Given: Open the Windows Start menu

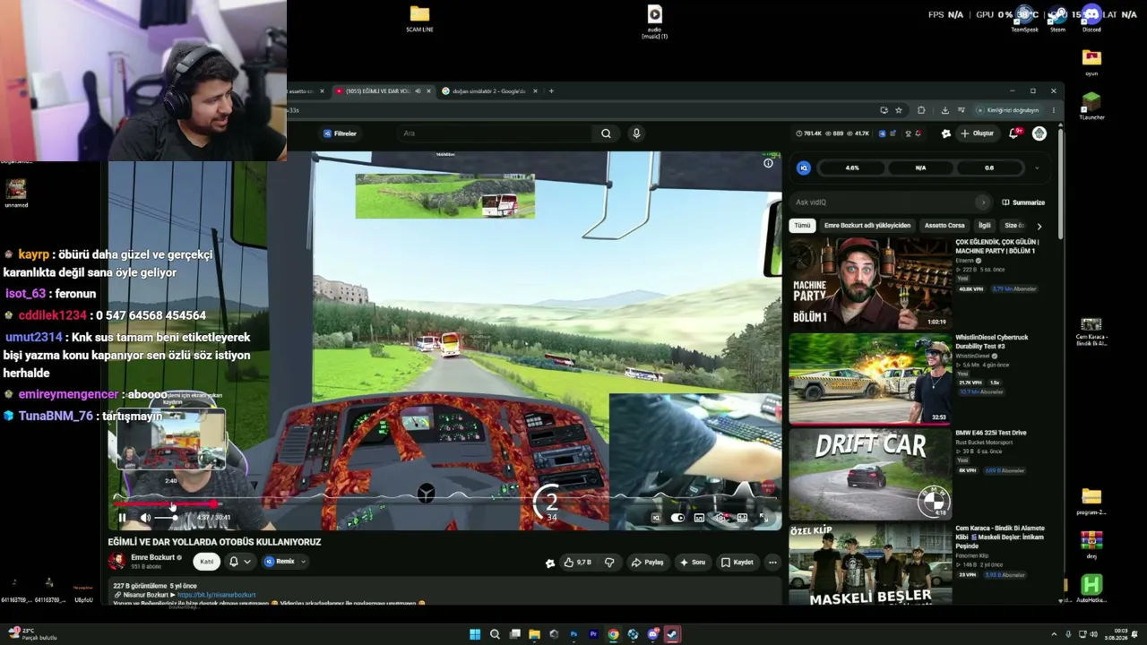Looking at the screenshot, I should tap(475, 634).
